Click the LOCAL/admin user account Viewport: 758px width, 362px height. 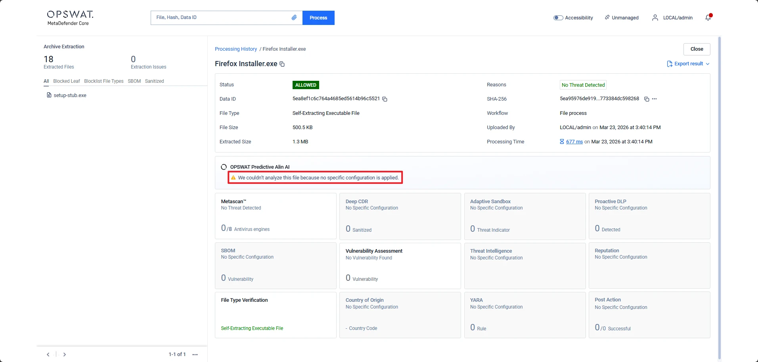pos(672,18)
